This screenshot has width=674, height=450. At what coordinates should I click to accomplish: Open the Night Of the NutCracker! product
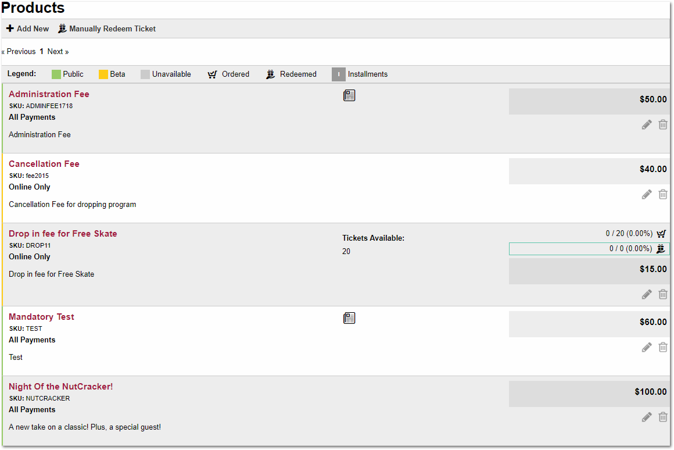point(60,387)
